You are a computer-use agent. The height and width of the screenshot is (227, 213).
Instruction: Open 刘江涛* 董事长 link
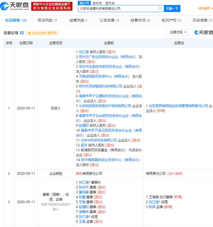[84, 182]
